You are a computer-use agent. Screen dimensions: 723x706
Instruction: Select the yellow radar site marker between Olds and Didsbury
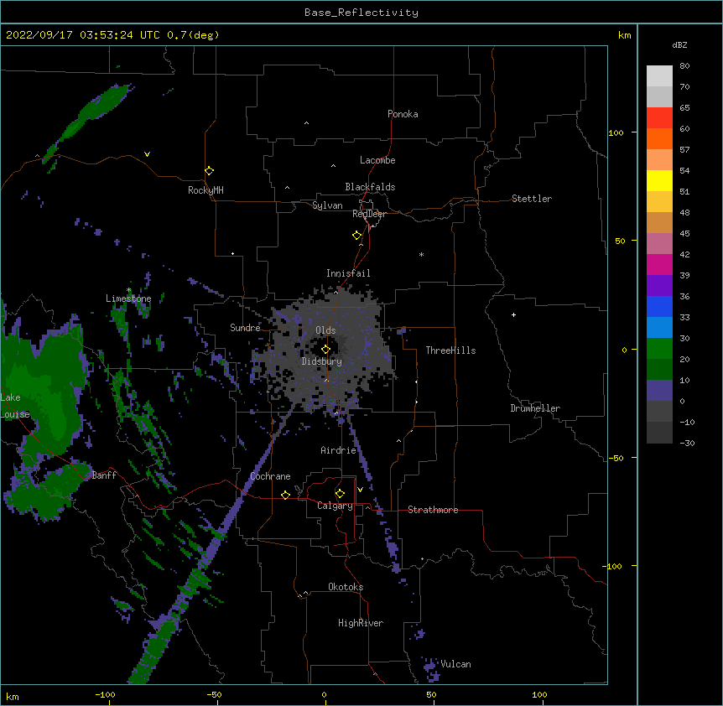326,350
